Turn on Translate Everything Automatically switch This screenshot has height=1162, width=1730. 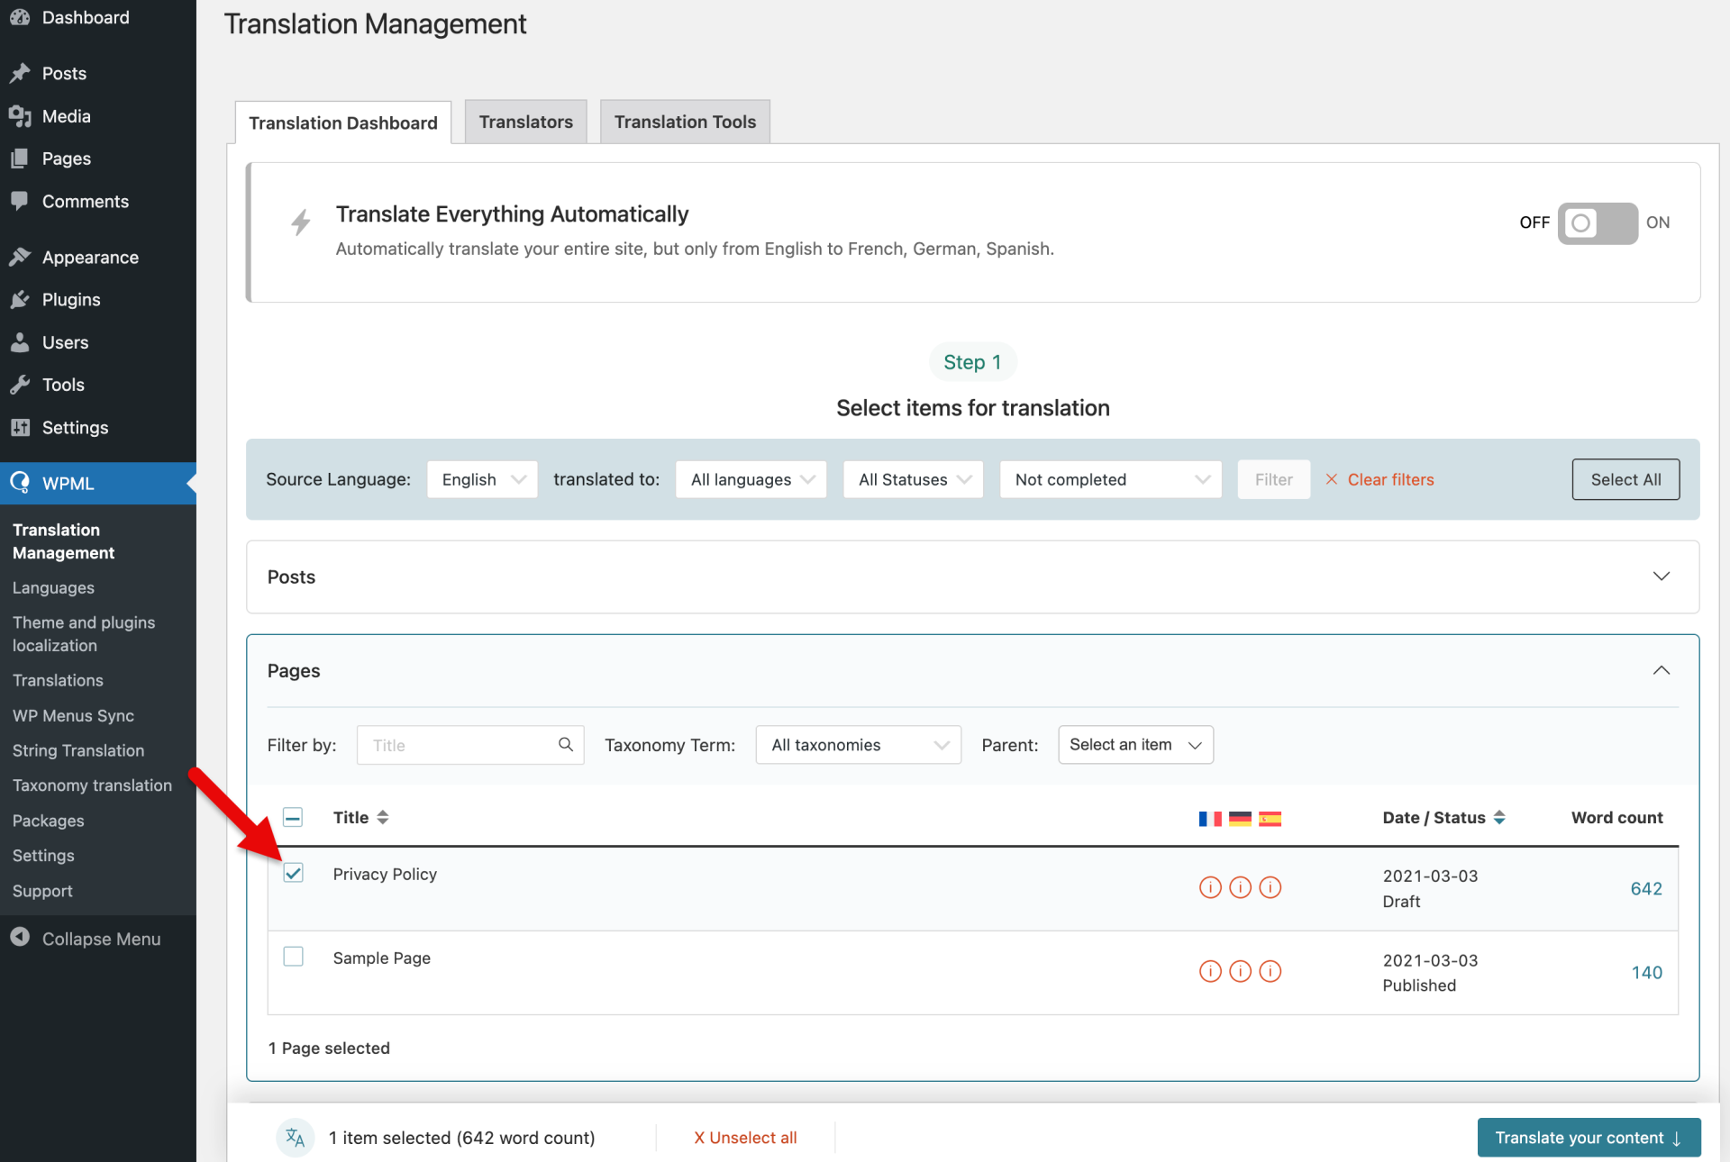(x=1598, y=222)
